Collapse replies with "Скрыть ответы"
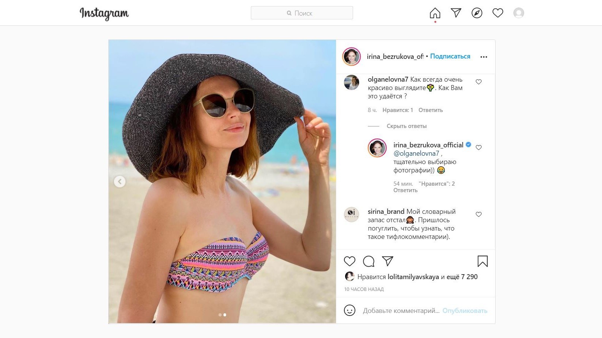602x338 pixels. [406, 126]
